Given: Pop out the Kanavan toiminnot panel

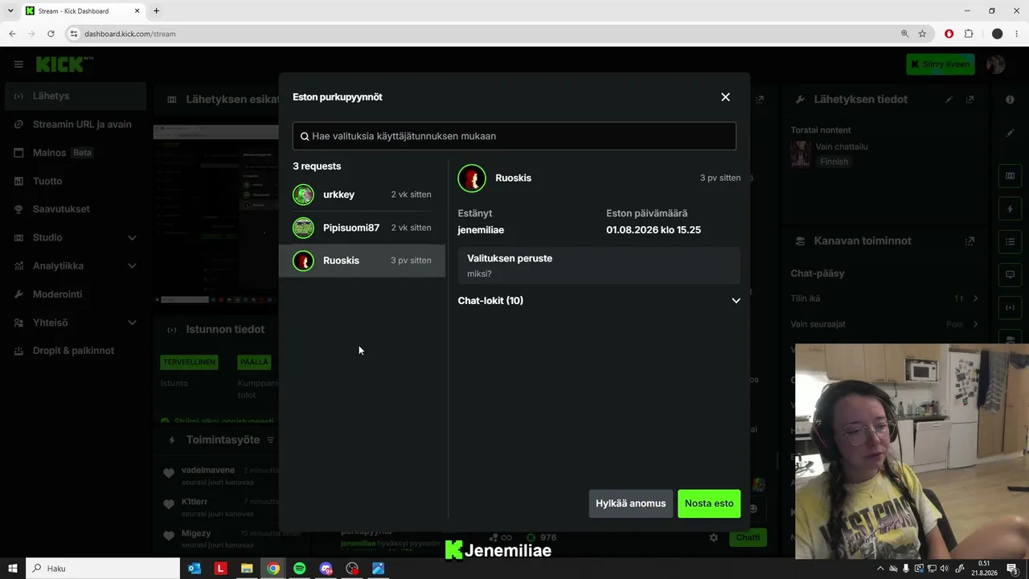Looking at the screenshot, I should point(970,241).
